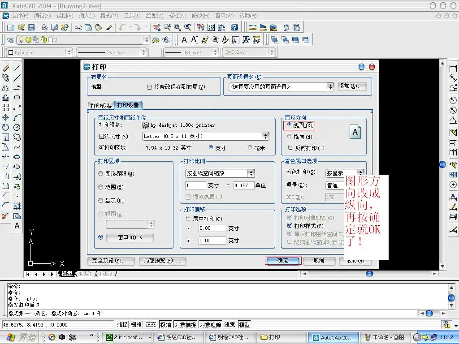Select the Rotate tool

click(x=5, y=127)
